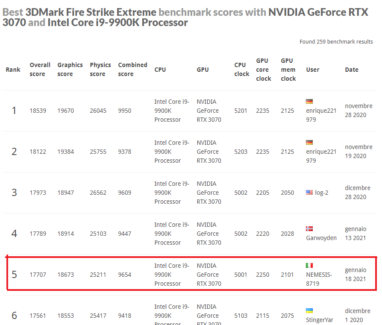382x325 pixels.
Task: Open user log-2 profile
Action: point(322,193)
